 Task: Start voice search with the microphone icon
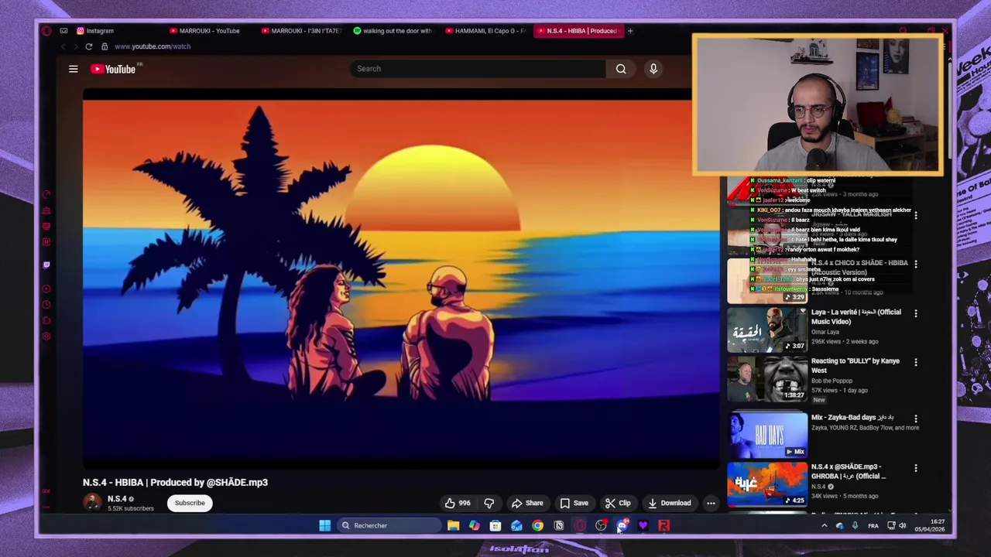click(653, 69)
